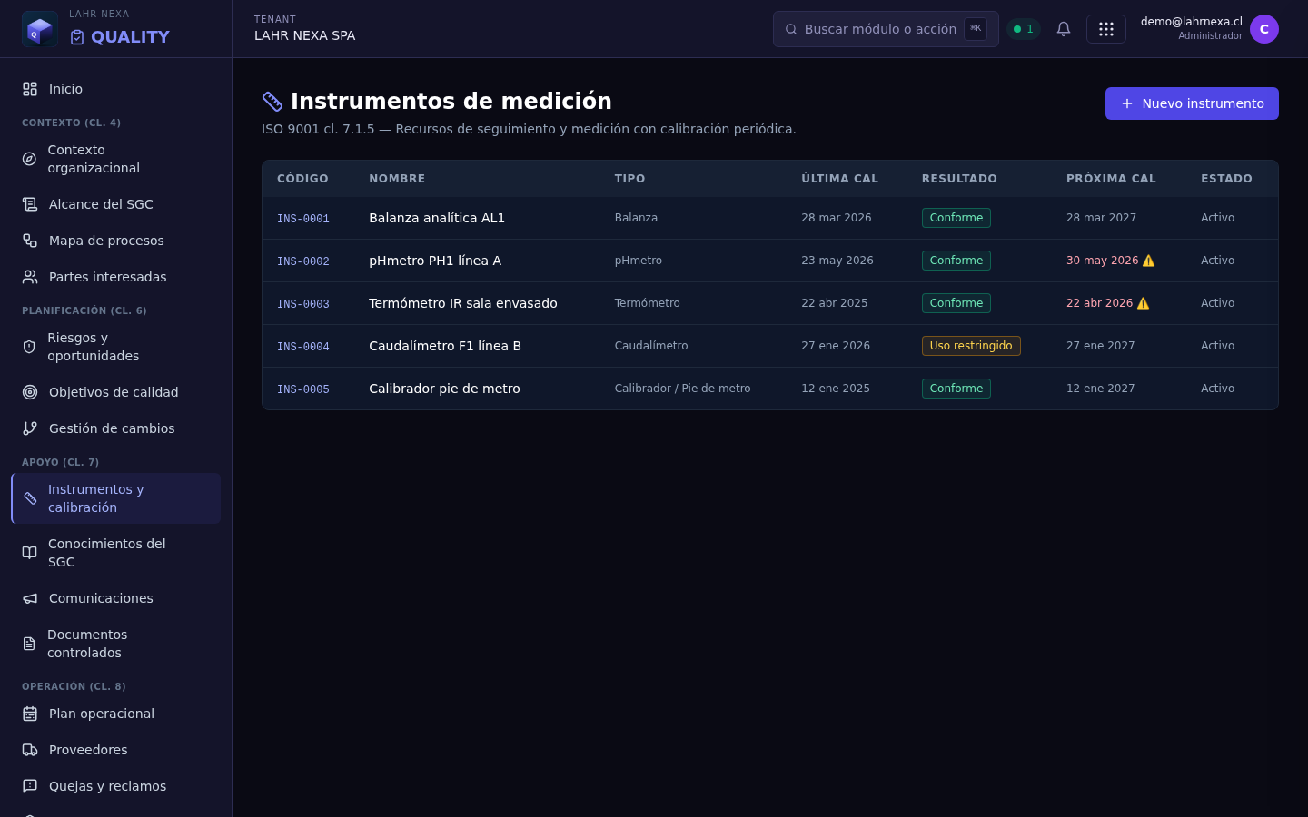The width and height of the screenshot is (1308, 817).
Task: Click the LAHR NEXA cube logo
Action: [x=40, y=29]
